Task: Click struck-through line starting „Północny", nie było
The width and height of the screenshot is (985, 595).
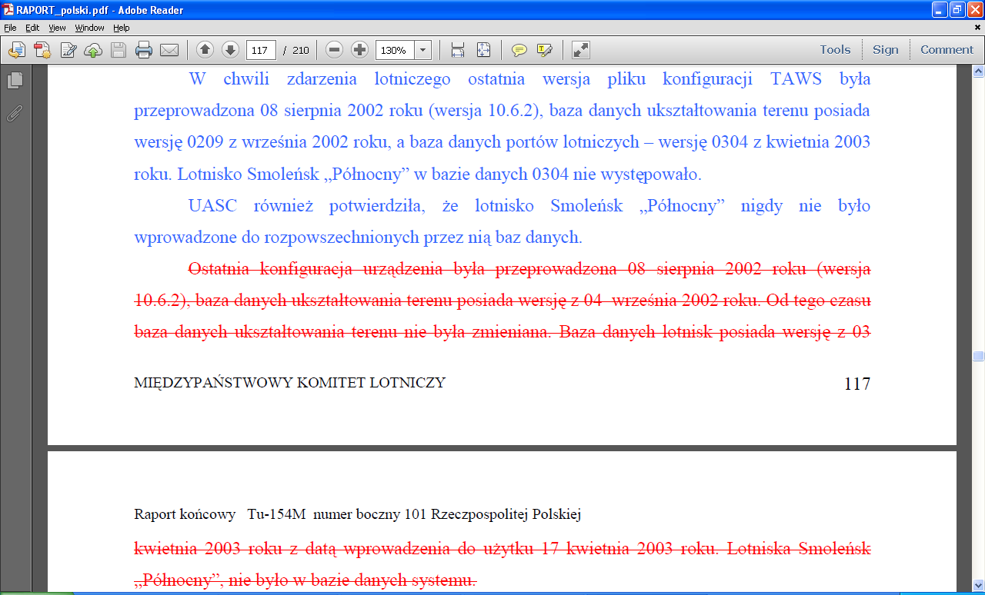Action: point(306,580)
